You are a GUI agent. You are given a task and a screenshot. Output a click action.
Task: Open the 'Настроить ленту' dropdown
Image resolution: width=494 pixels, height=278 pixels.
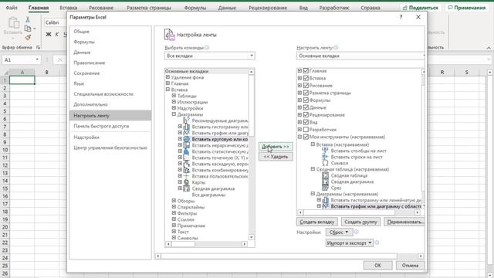[x=360, y=56]
